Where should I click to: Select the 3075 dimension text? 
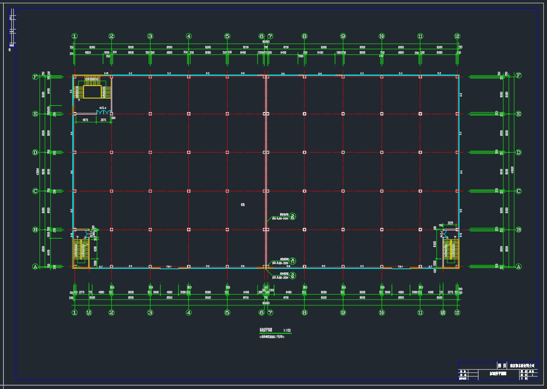tap(104, 120)
